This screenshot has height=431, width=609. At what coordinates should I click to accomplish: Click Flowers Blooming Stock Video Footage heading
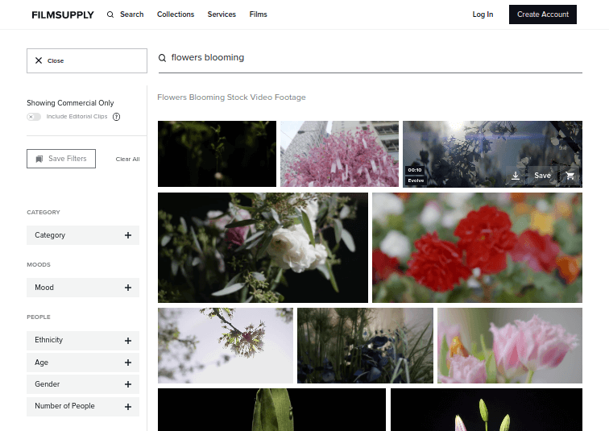pyautogui.click(x=231, y=97)
